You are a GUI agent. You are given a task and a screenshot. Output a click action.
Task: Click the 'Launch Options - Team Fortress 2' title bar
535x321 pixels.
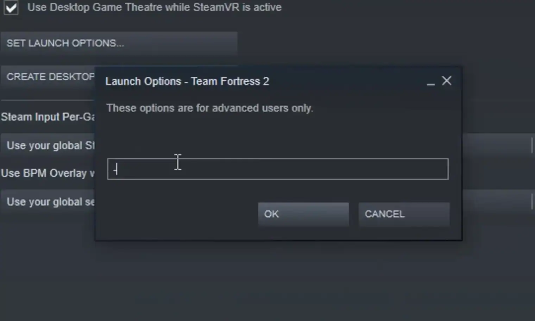(x=260, y=81)
